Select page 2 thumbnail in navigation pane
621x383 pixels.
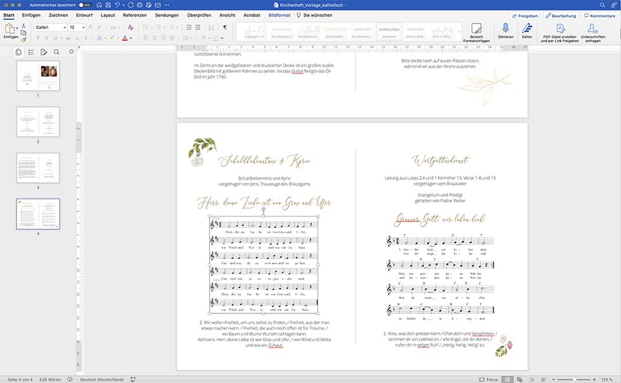(x=38, y=122)
